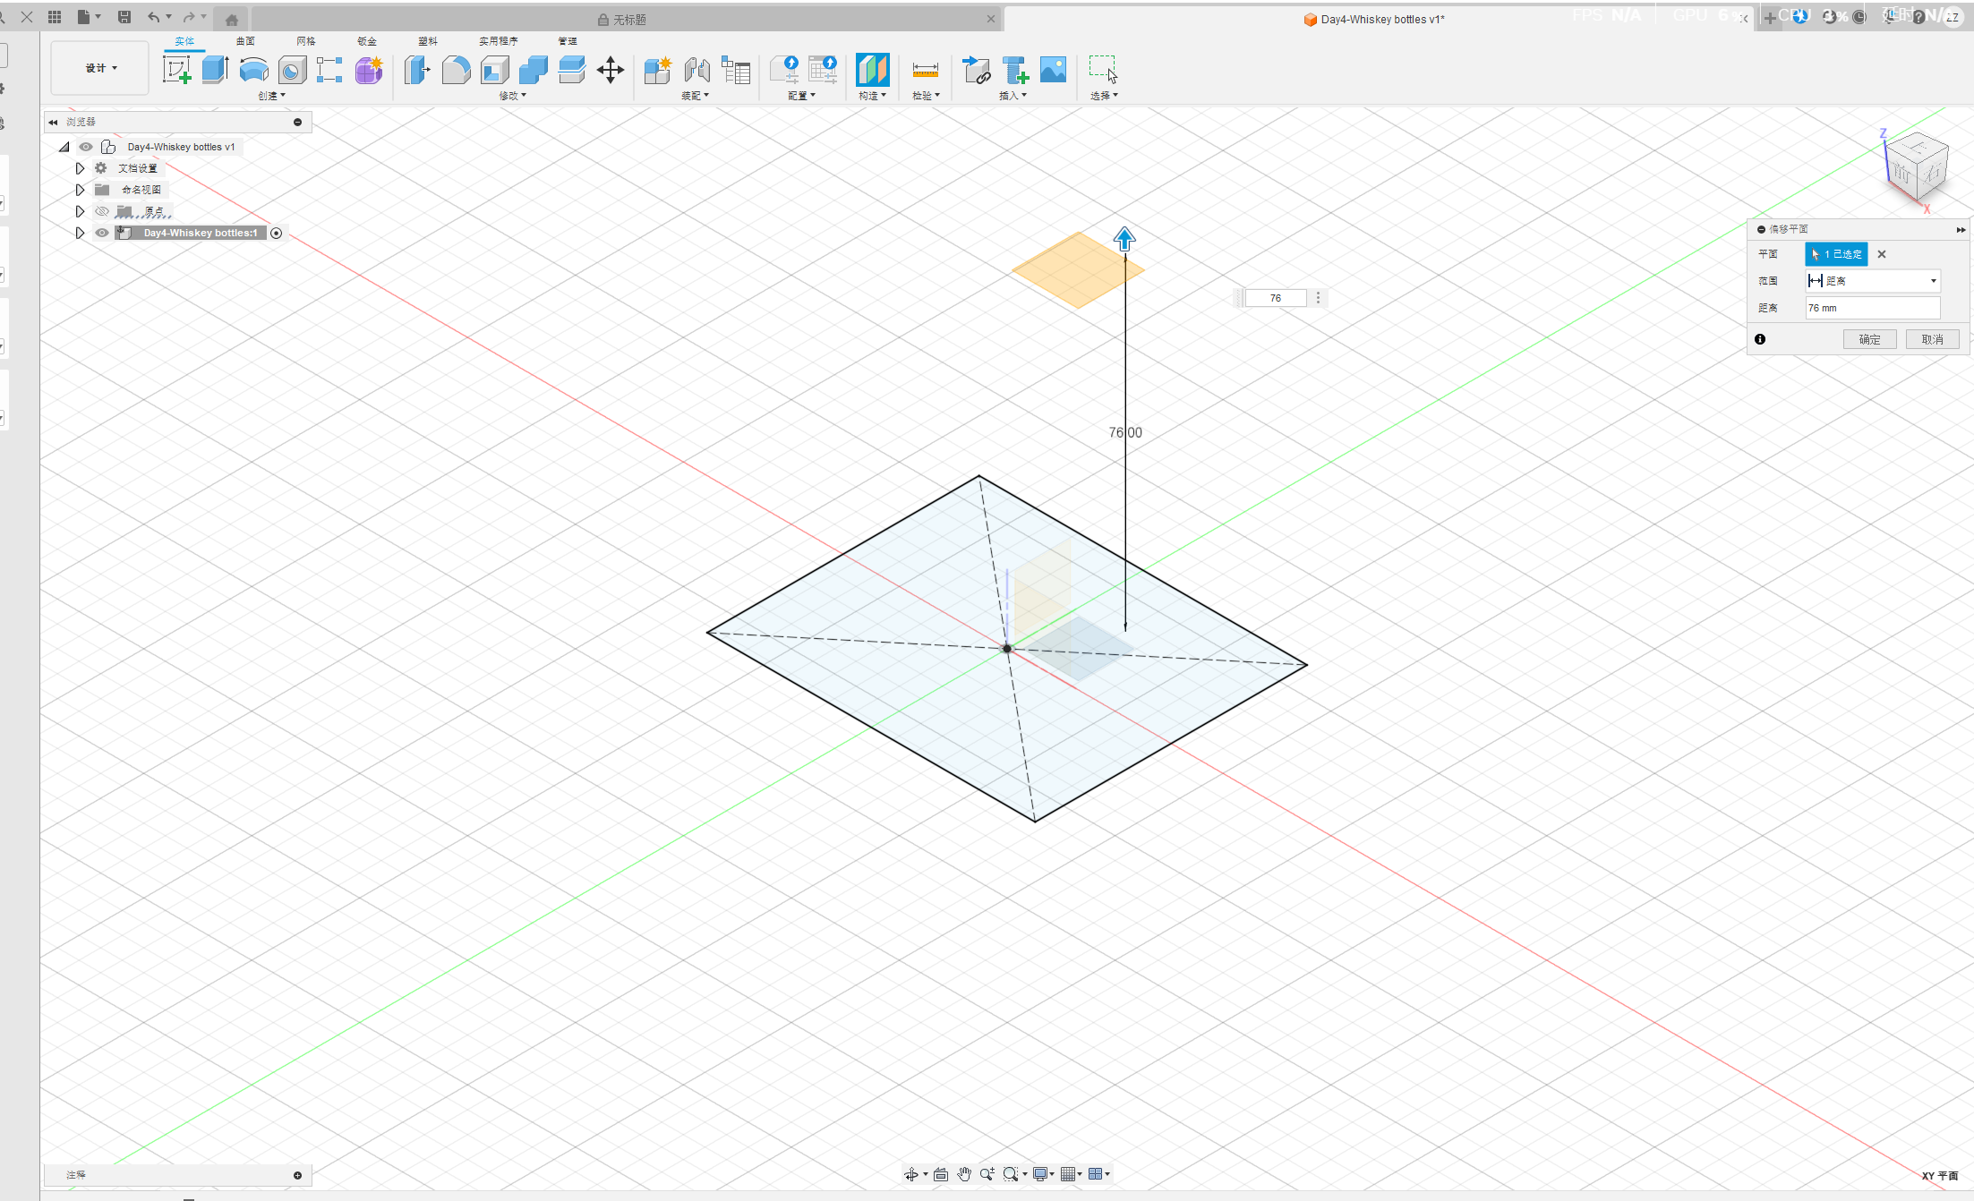Activate the Measure ruler tool
The width and height of the screenshot is (1974, 1201).
click(925, 70)
